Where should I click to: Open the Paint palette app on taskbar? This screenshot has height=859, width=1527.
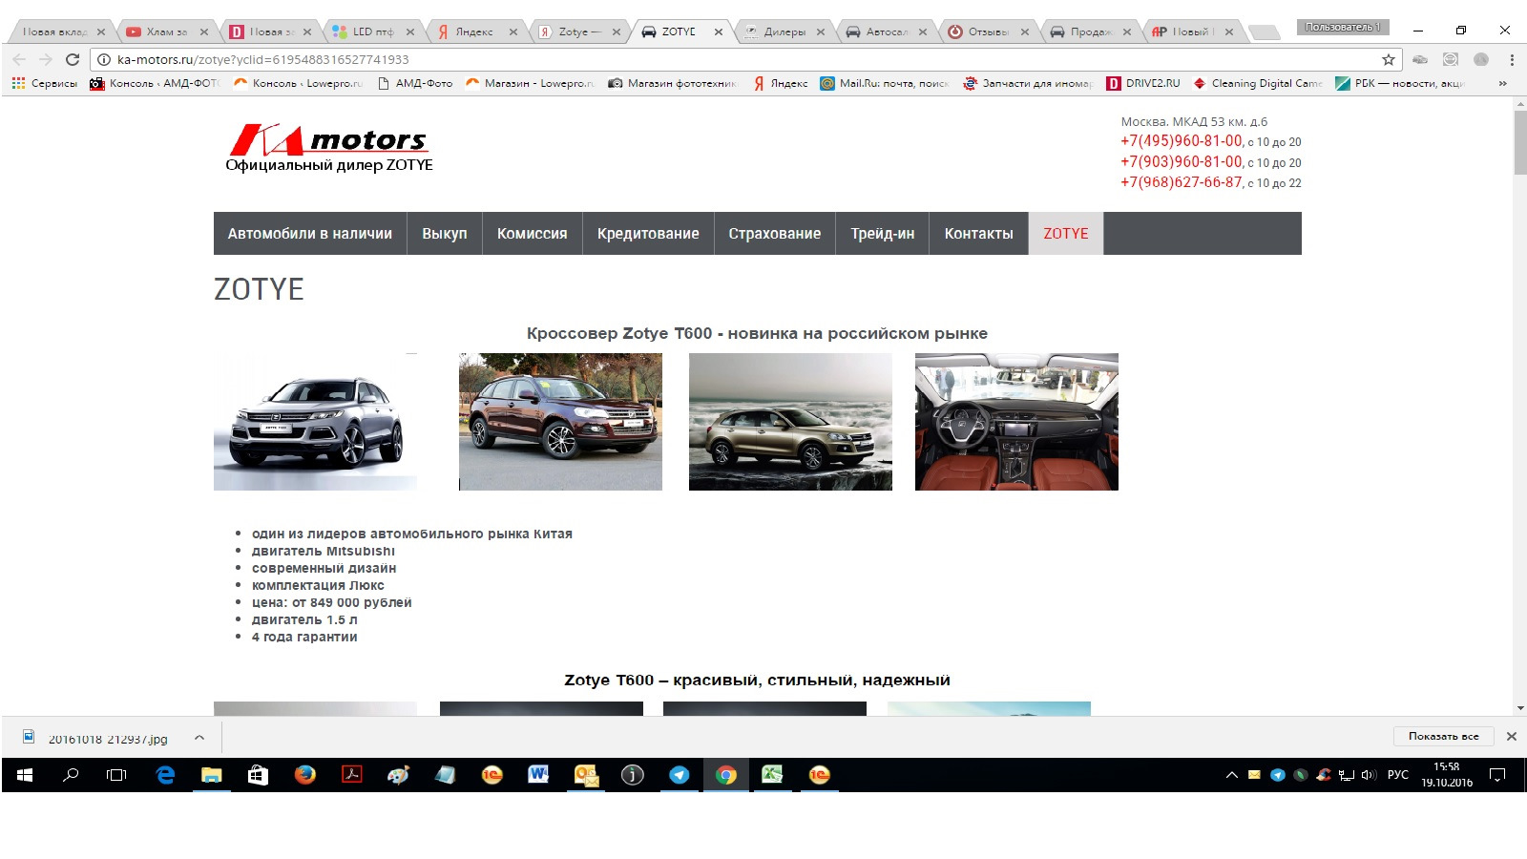[398, 775]
